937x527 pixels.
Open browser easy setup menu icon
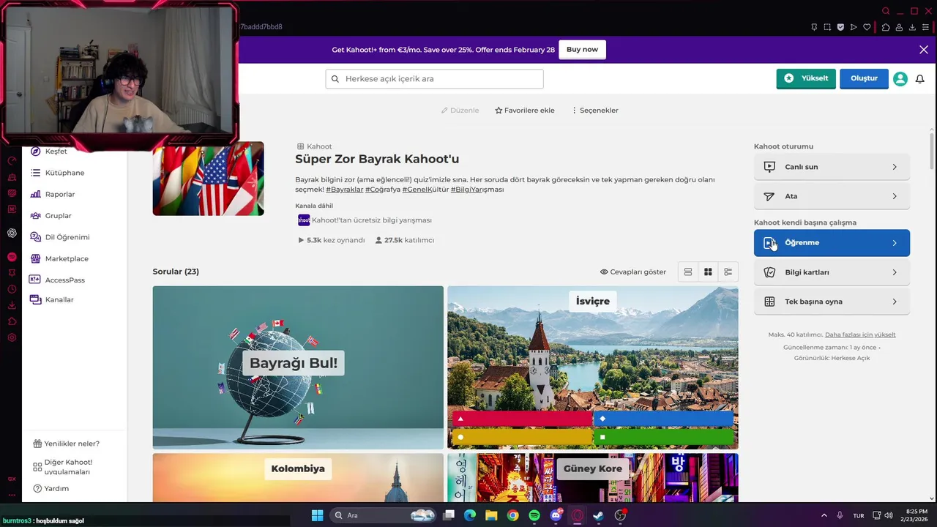[x=925, y=27]
